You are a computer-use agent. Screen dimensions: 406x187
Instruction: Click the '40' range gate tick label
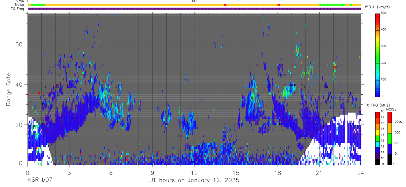click(x=20, y=84)
